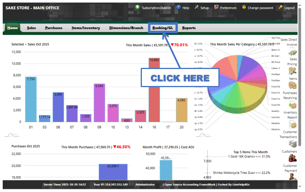The image size is (305, 192).
Task: Click the Customer Transactions shortcut icon
Action: pos(292,143)
